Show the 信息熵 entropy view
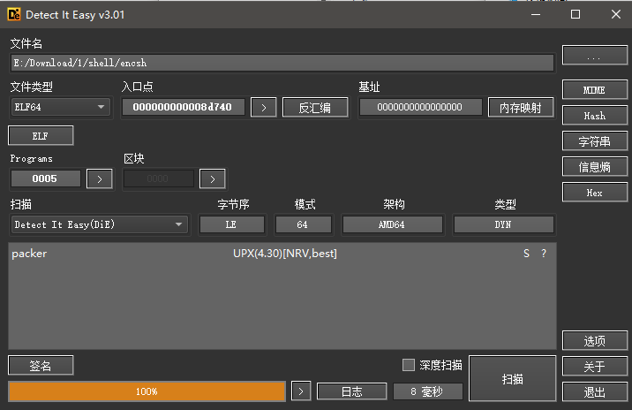Image resolution: width=632 pixels, height=410 pixels. pyautogui.click(x=595, y=167)
